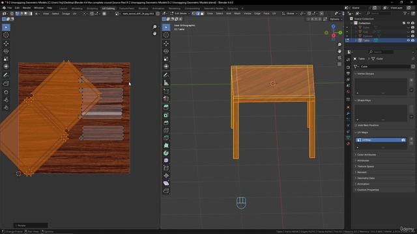
Task: Choose the Extrude Region tool
Action: [x=166, y=107]
